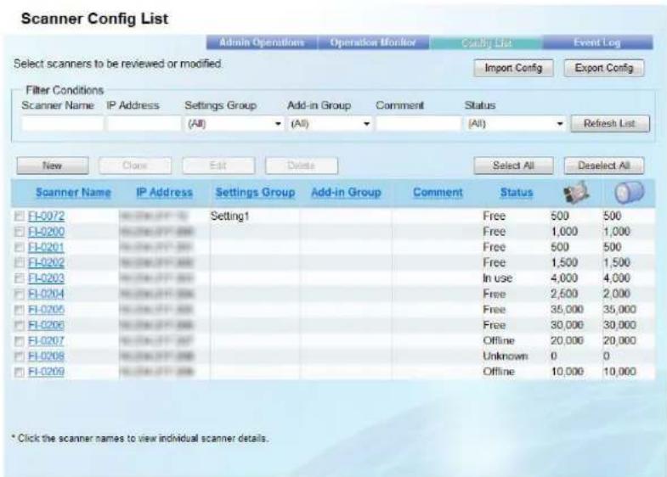View details of scanner FI-0206
Screen dimensions: 667x477
tap(46, 325)
